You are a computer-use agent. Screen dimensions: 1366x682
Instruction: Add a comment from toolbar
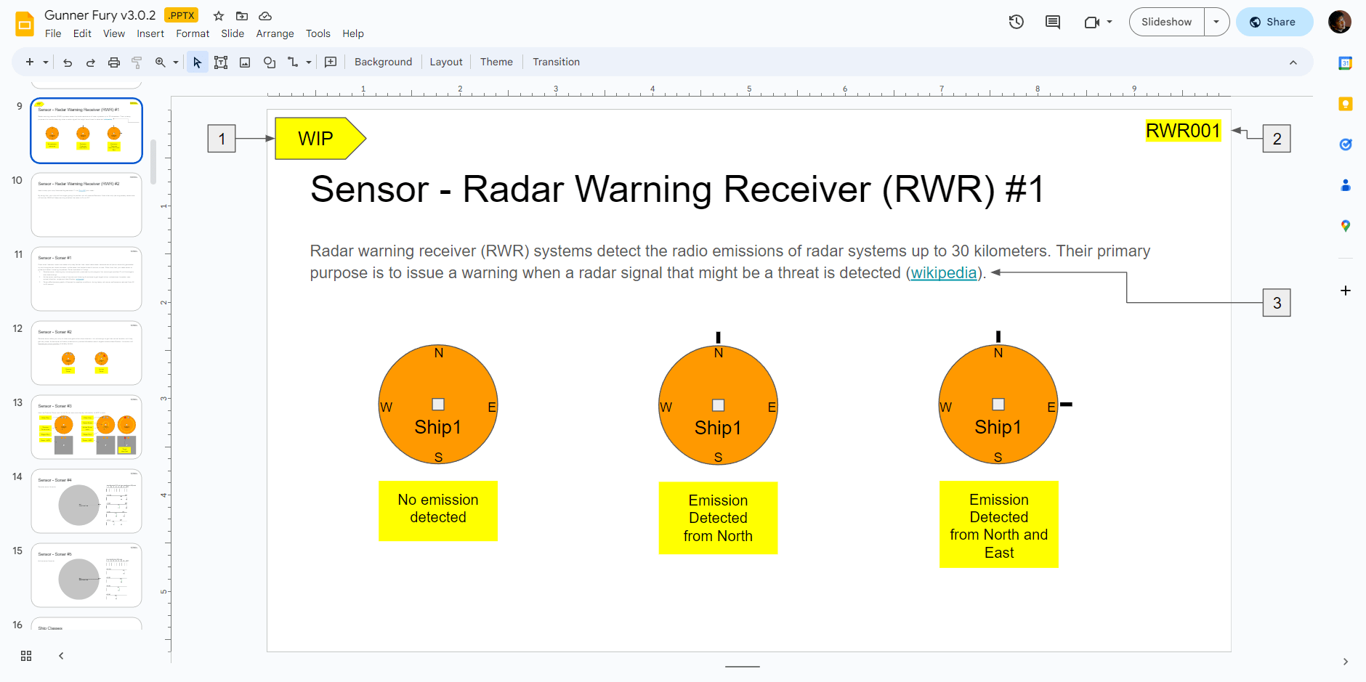[x=331, y=62]
